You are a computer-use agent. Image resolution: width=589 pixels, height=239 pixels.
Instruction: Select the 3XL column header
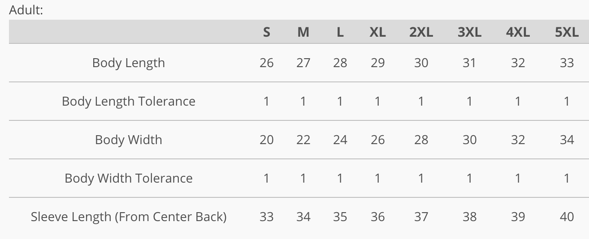pyautogui.click(x=469, y=32)
